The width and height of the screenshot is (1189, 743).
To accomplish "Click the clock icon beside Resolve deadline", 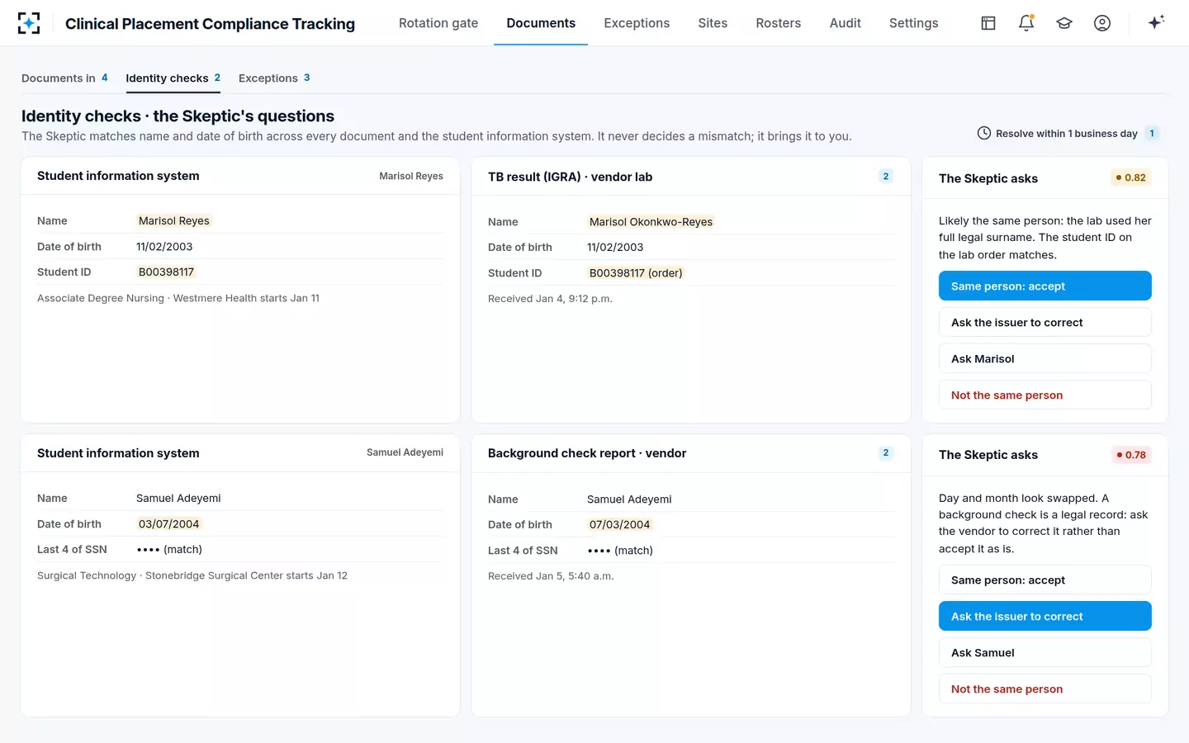I will tap(984, 133).
